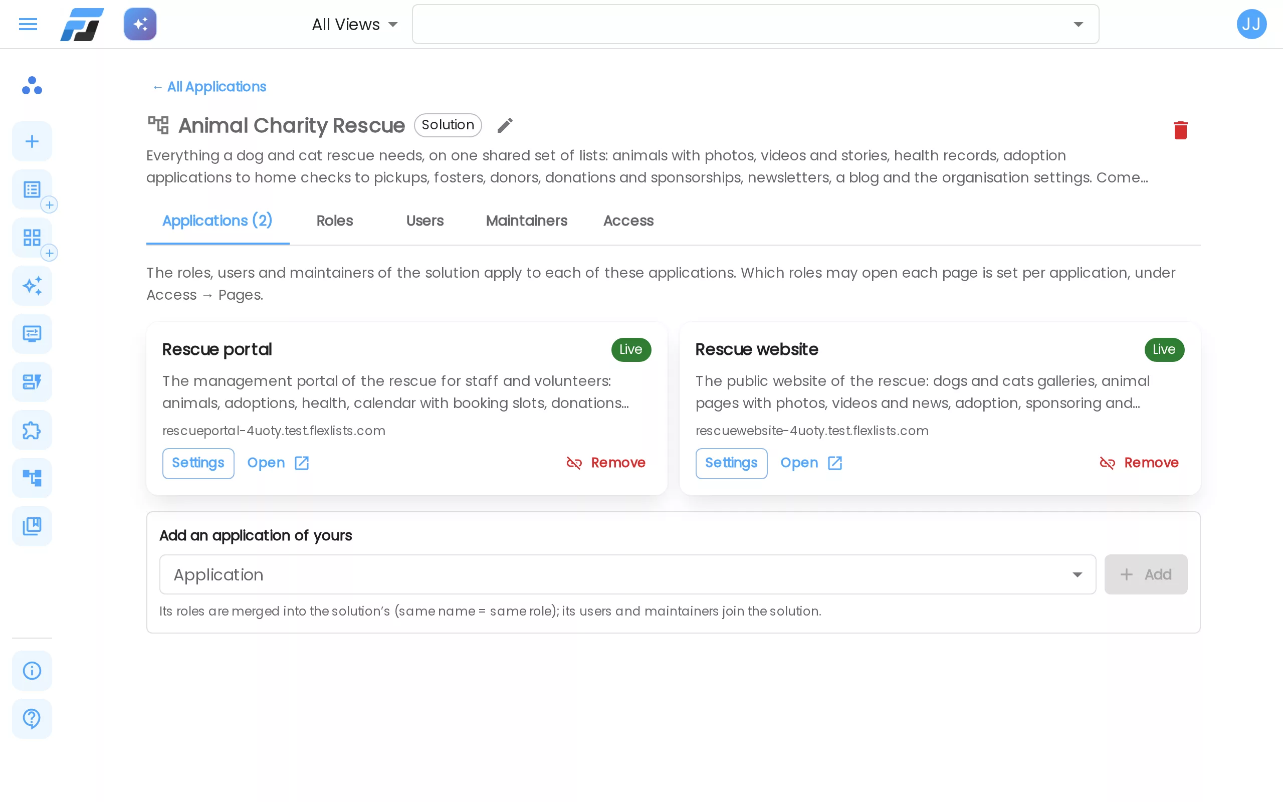Open Settings for Rescue portal
The width and height of the screenshot is (1283, 802).
tap(198, 463)
